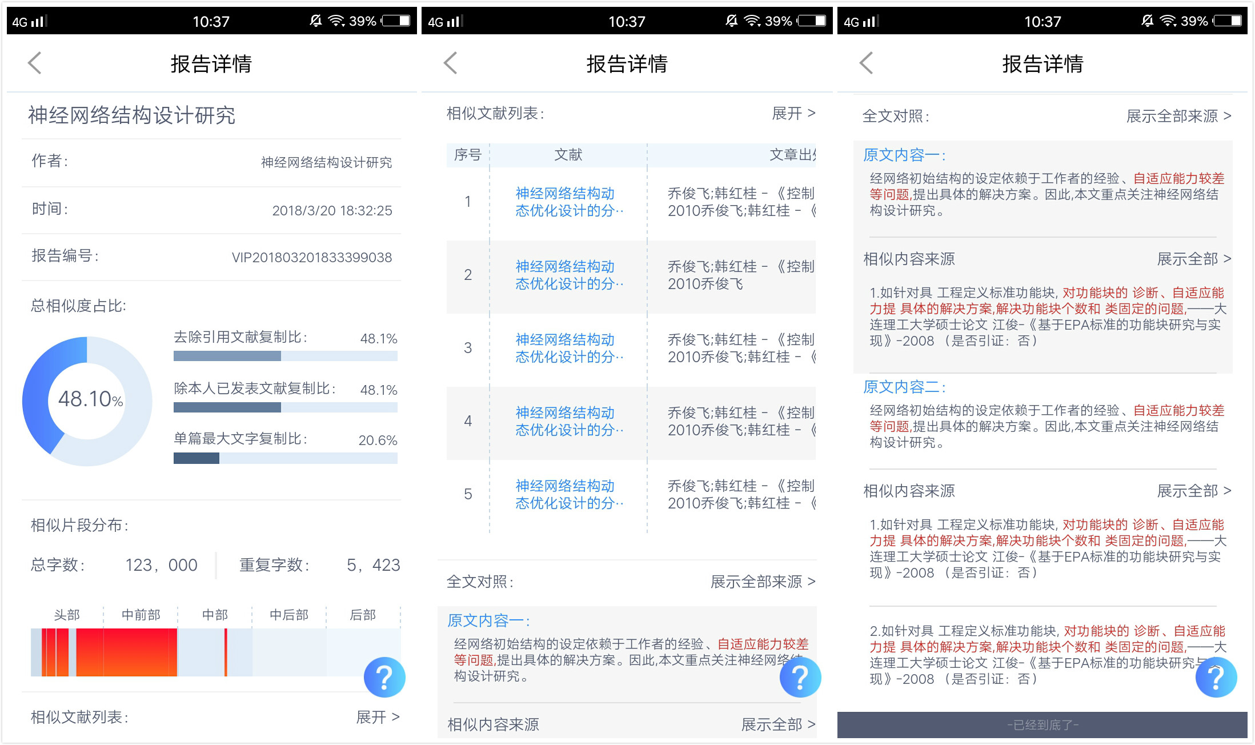Open literature link in table row 3
Image resolution: width=1255 pixels, height=745 pixels.
pos(568,348)
